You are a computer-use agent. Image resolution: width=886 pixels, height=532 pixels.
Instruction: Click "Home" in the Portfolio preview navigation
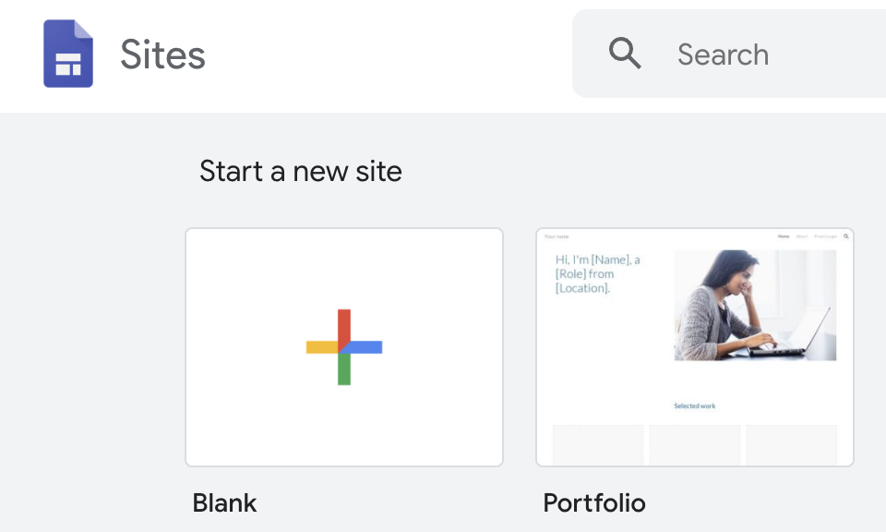(784, 236)
